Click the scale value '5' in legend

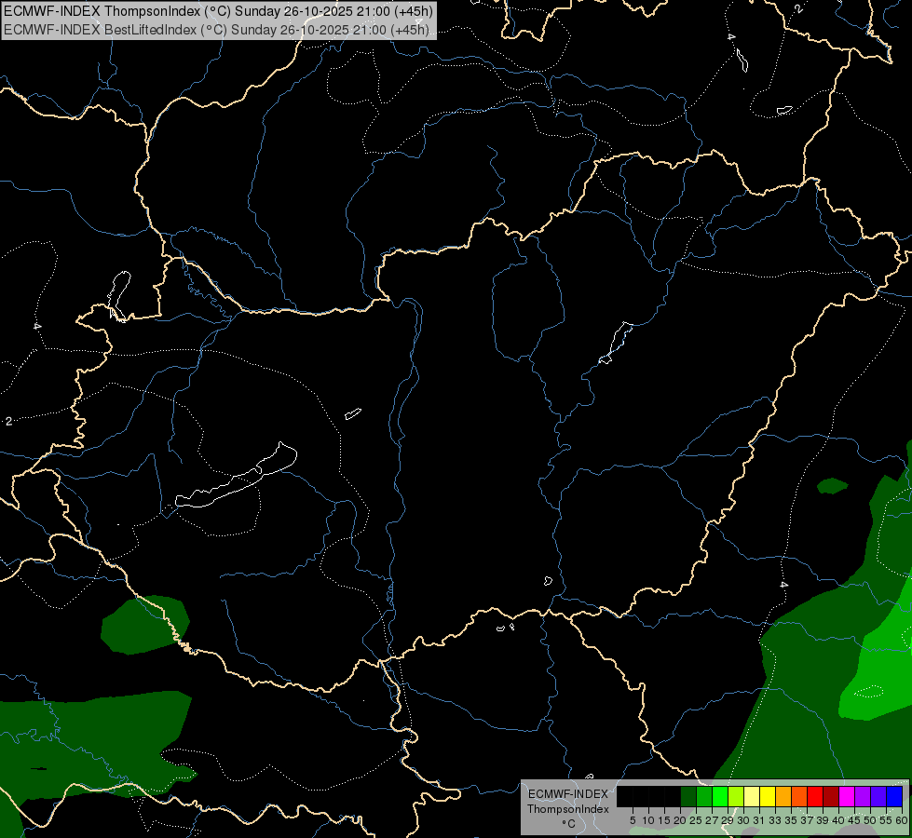633,820
